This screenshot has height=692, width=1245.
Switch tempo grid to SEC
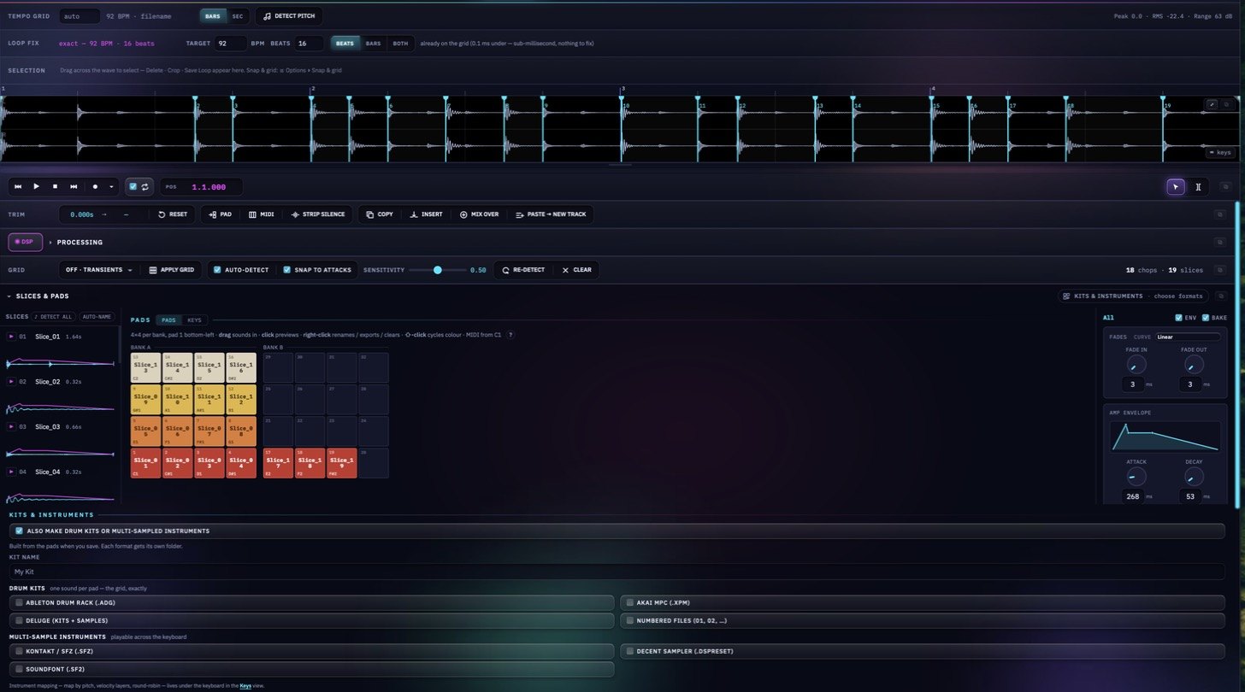(x=237, y=16)
